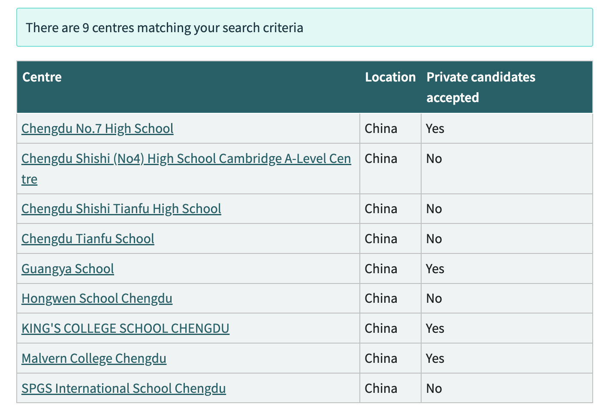This screenshot has height=410, width=603.
Task: Open the Malvern College Chengdu link
Action: 94,359
